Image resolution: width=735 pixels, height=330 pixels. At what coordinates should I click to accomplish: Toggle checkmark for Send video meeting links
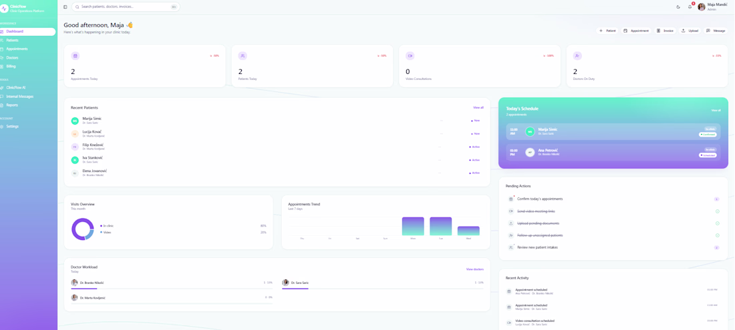717,211
